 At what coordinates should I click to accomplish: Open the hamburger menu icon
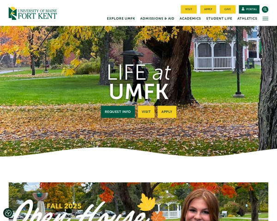click(265, 18)
